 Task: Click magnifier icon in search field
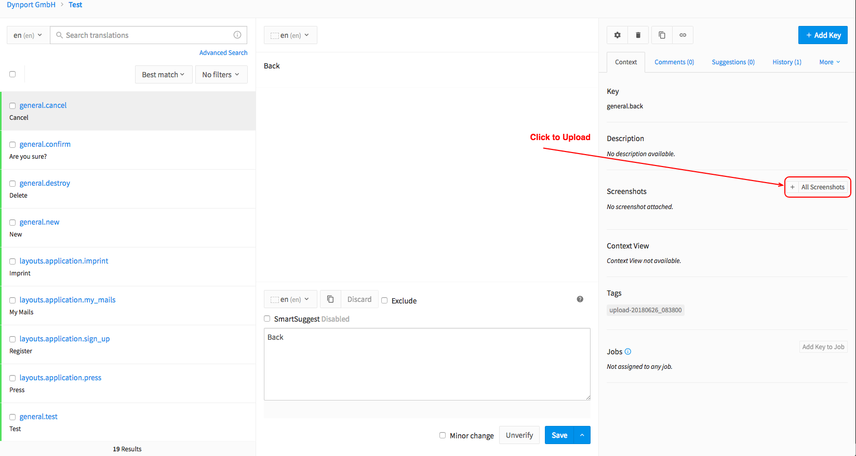(59, 35)
